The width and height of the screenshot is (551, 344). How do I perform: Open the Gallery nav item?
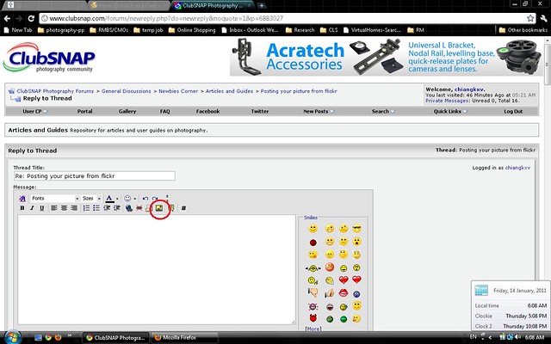(x=127, y=111)
